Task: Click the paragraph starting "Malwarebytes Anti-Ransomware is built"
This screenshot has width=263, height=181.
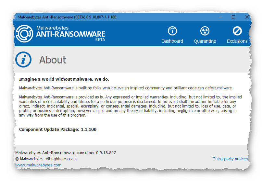Action: (126, 88)
